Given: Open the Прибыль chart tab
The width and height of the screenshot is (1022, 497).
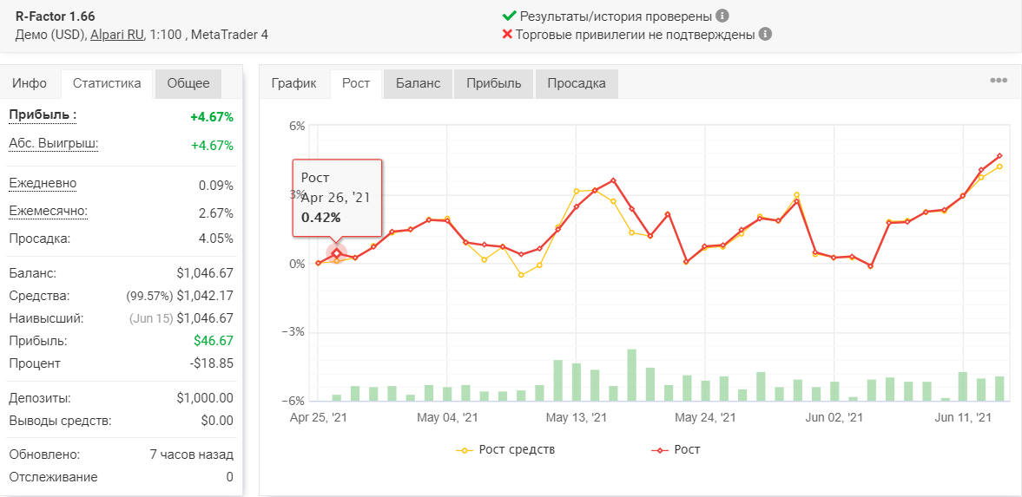Looking at the screenshot, I should pos(494,83).
